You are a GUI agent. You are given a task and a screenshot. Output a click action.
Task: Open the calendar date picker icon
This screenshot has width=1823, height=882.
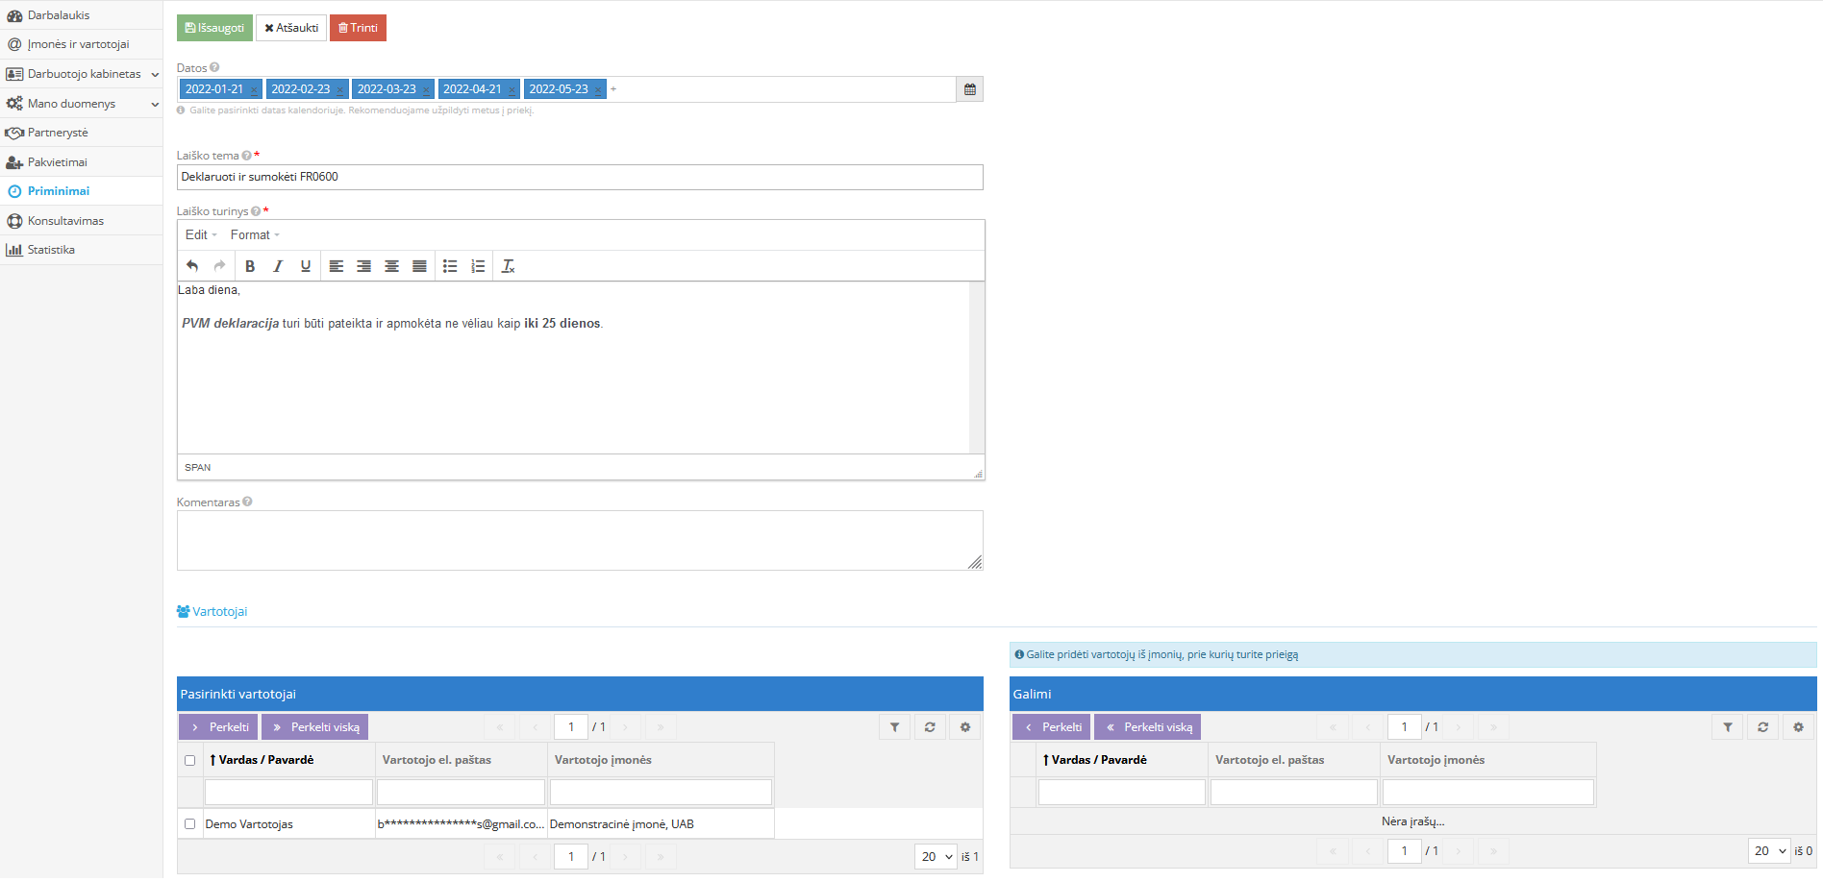[969, 89]
